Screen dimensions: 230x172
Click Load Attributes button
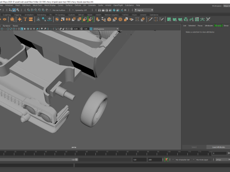[218, 147]
